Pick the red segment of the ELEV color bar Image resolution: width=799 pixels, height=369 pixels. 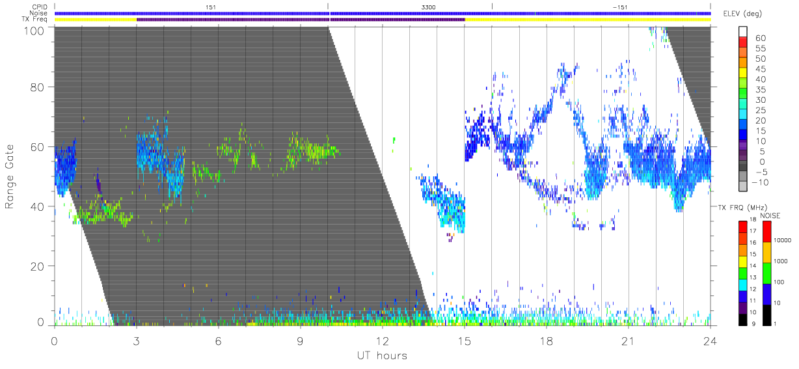[743, 43]
